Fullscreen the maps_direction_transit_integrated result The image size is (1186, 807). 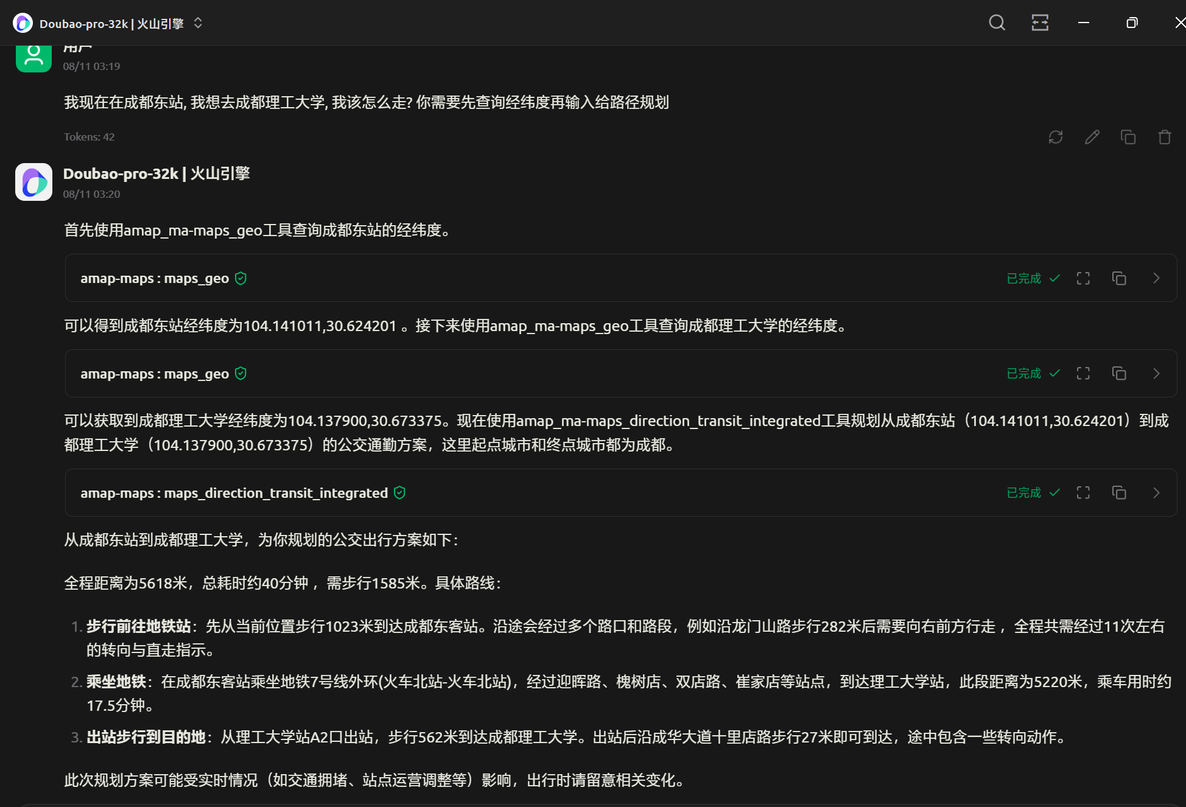1083,492
